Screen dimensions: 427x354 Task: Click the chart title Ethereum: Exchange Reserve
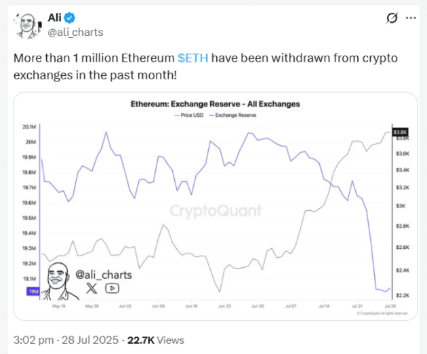tap(215, 104)
